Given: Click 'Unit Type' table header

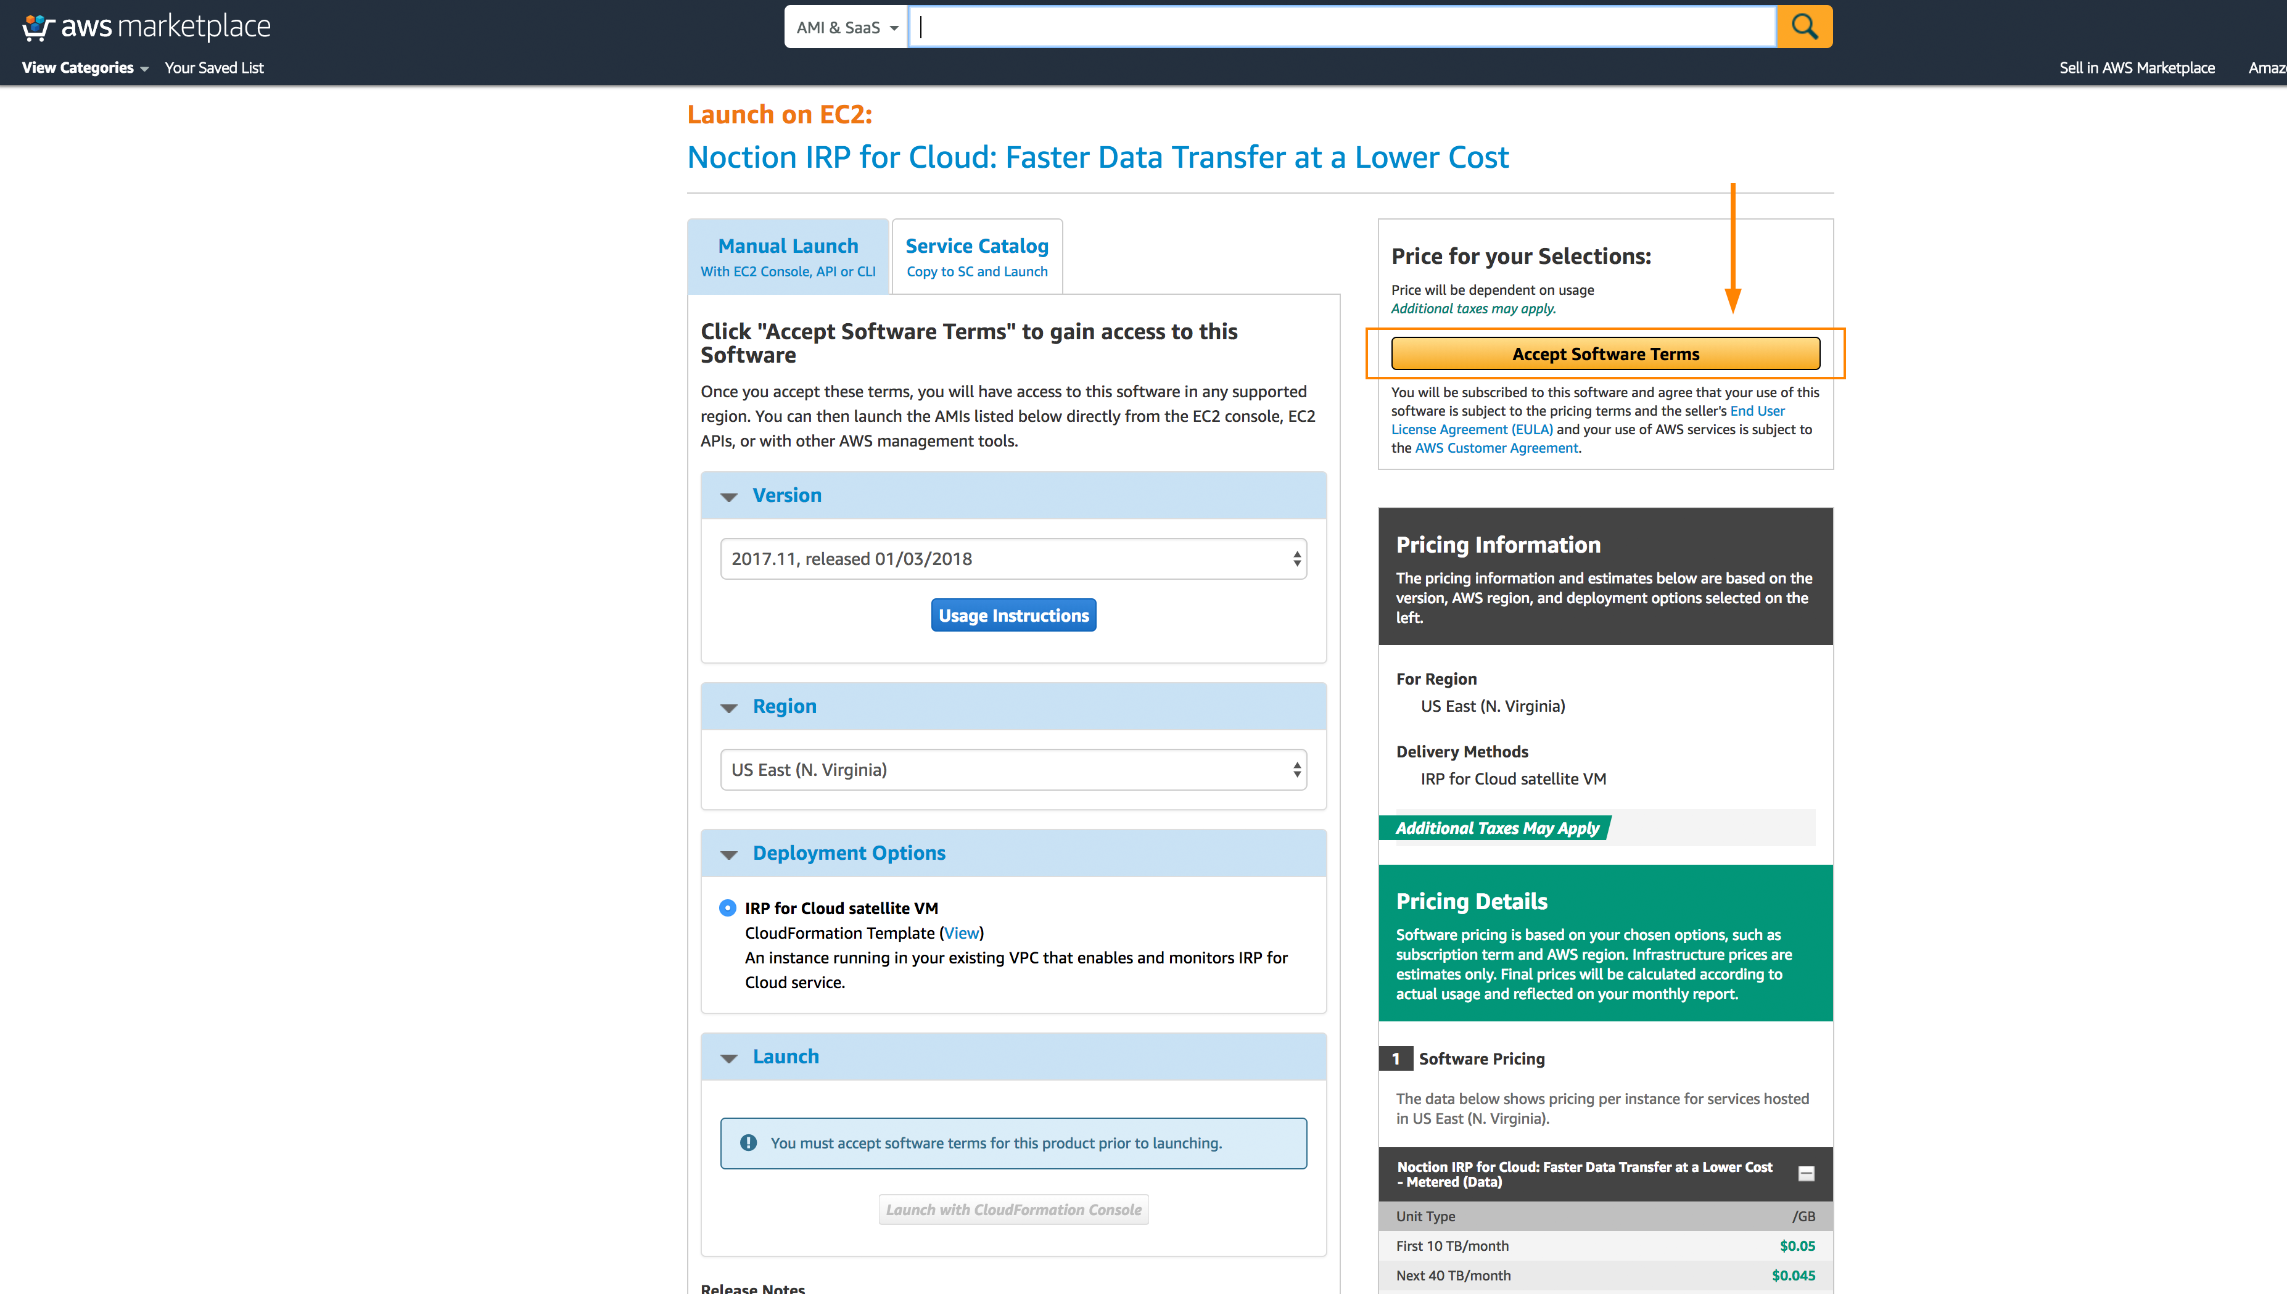Looking at the screenshot, I should coord(1425,1217).
